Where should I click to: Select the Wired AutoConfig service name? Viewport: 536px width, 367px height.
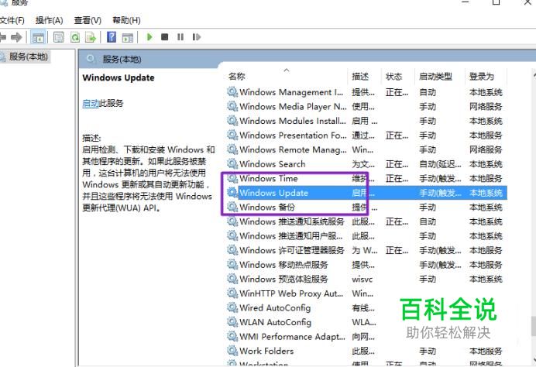(x=275, y=307)
